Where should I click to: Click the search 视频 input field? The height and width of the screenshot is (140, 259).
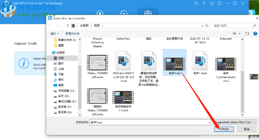pos(234,26)
